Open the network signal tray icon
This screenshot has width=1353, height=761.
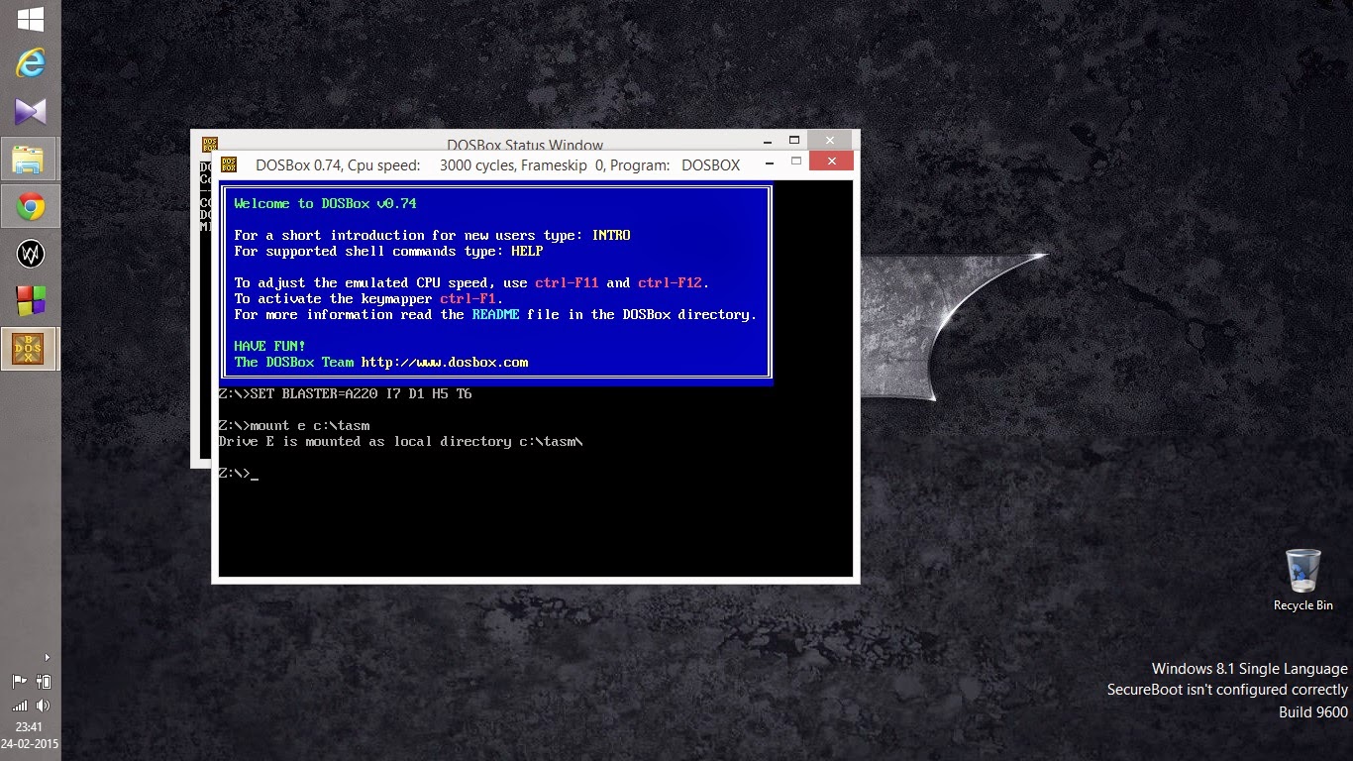pos(19,706)
